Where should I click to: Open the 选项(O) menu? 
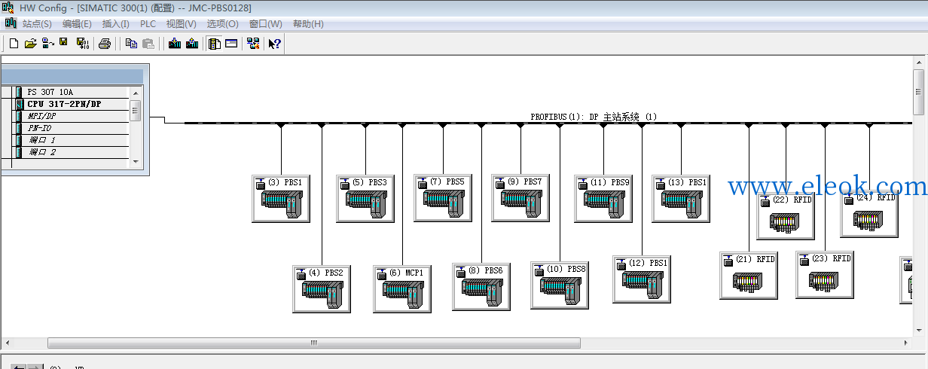[223, 24]
